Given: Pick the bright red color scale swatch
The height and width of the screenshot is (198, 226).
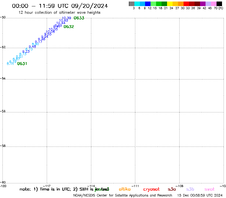Looking at the screenshot, I should pyautogui.click(x=186, y=4).
